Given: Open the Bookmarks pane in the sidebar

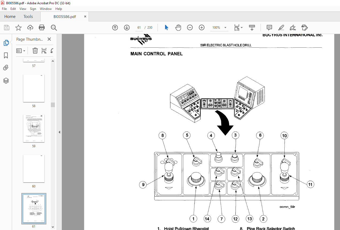Looking at the screenshot, I should [x=6, y=55].
